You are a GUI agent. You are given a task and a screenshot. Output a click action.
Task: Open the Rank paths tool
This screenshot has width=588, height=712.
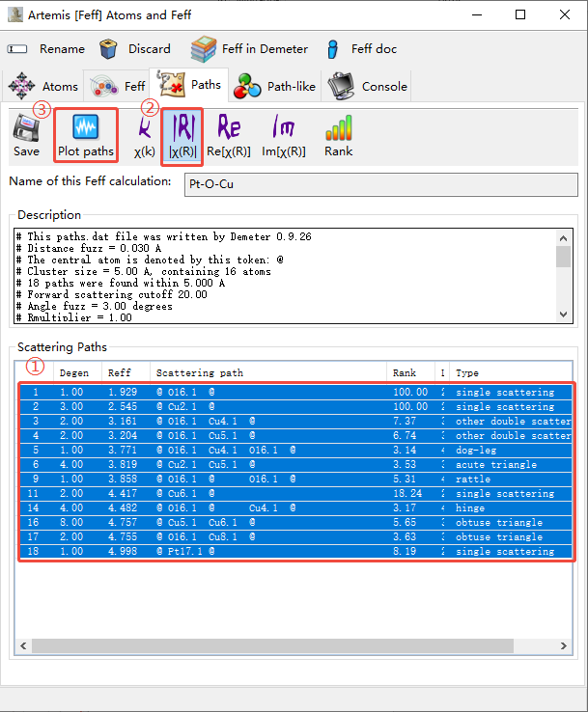point(338,135)
